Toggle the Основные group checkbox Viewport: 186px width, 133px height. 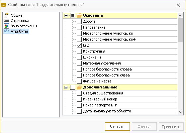pyautogui.click(x=72, y=15)
